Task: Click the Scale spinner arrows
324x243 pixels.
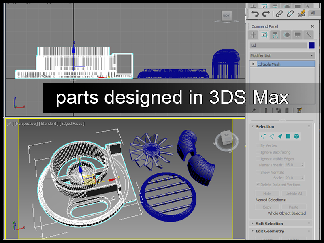Action: click(x=302, y=178)
